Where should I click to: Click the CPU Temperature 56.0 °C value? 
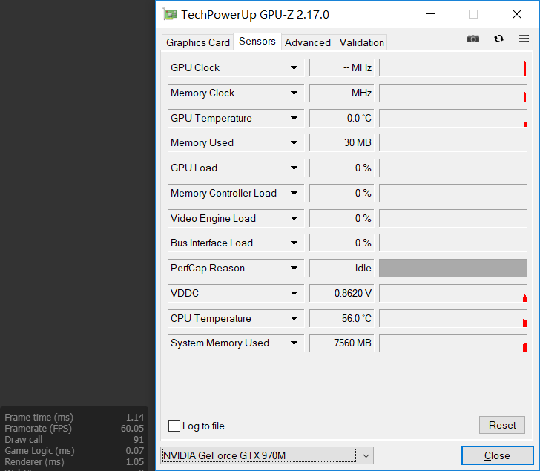point(342,318)
